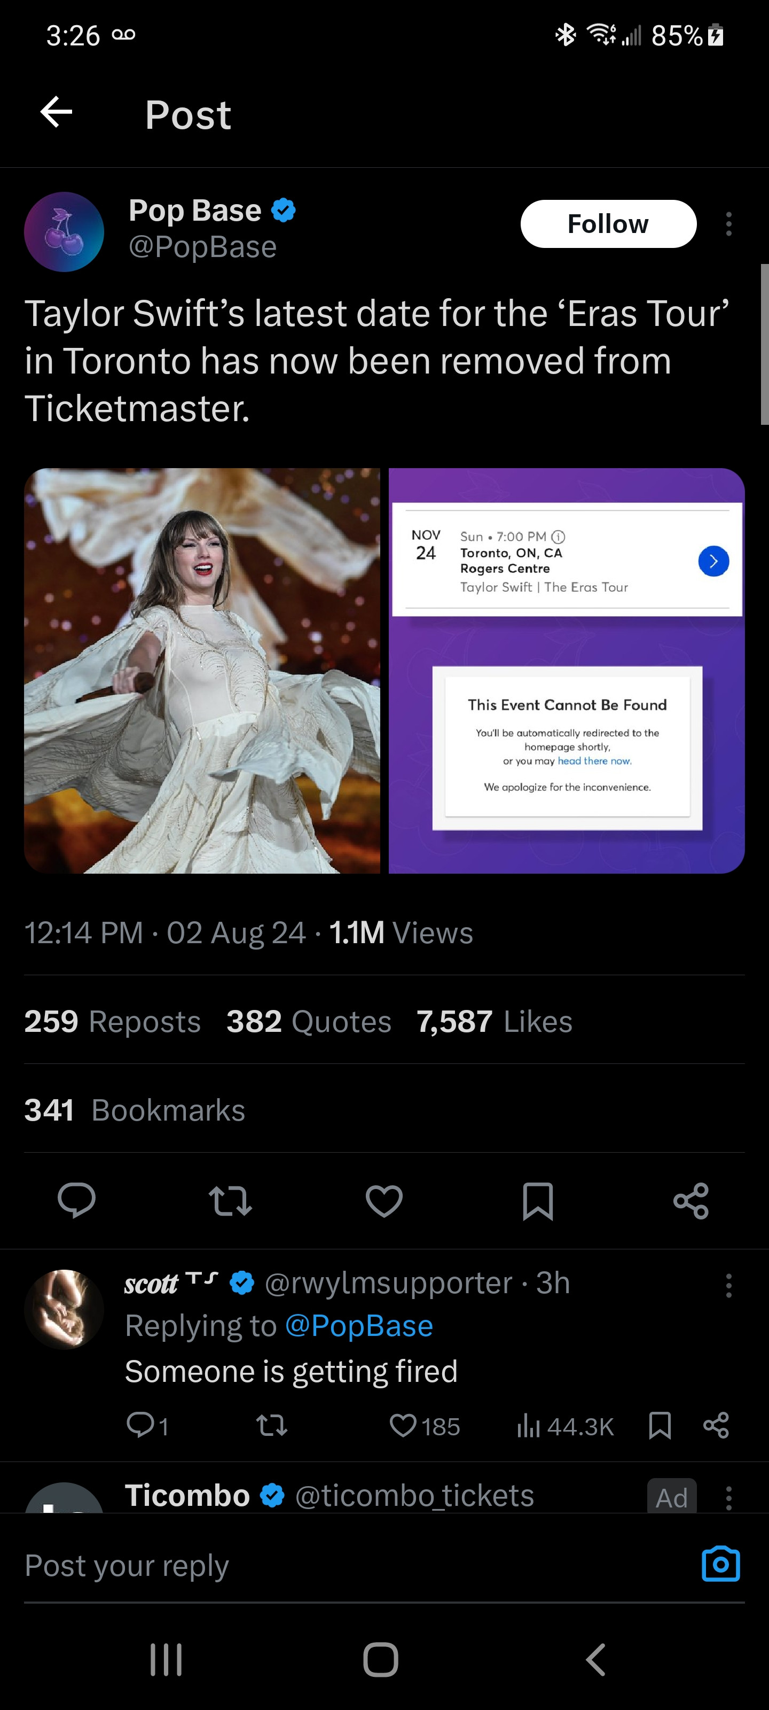Open more options on Ticombo ad
Image resolution: width=769 pixels, height=1710 pixels.
pos(728,1497)
